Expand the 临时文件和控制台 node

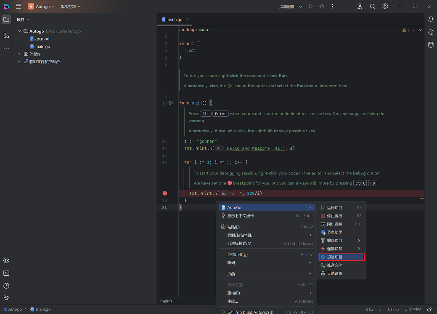tap(19, 61)
